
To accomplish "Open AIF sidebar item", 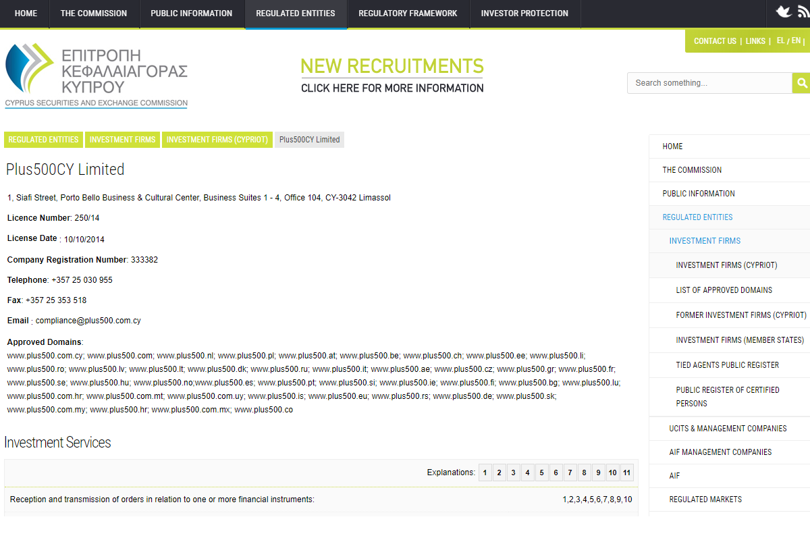I will 730,476.
